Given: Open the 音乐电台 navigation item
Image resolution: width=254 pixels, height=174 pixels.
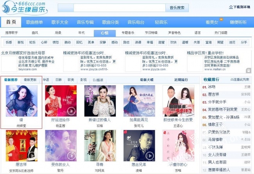Looking at the screenshot, I should click(136, 22).
